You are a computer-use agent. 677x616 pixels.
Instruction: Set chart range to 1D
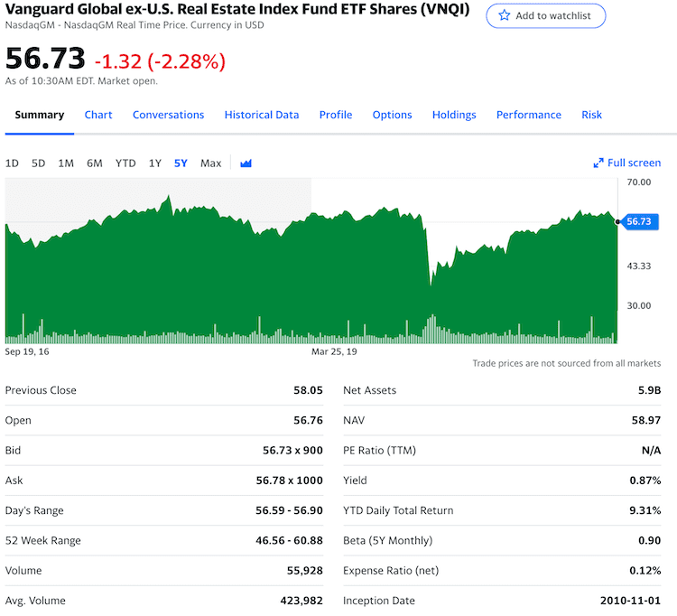(12, 163)
